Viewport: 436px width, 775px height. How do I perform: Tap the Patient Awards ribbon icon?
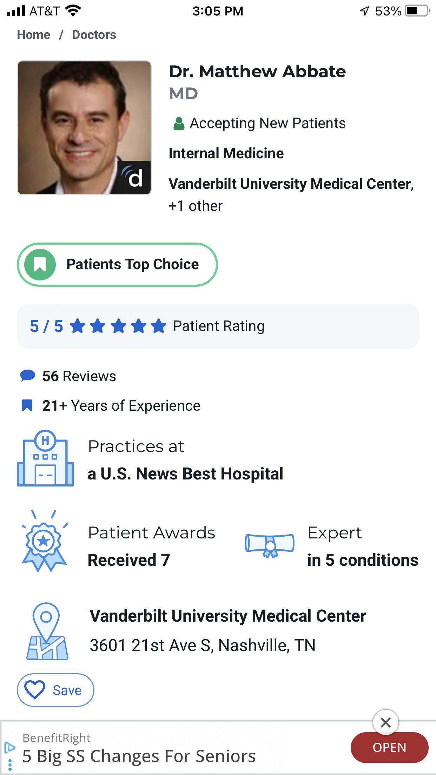(44, 541)
